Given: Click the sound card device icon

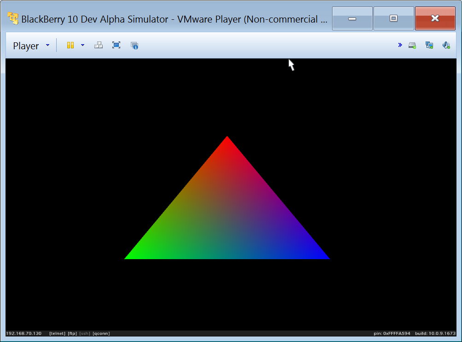Looking at the screenshot, I should (x=446, y=45).
